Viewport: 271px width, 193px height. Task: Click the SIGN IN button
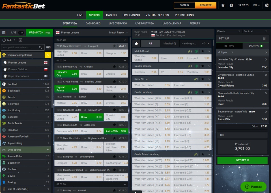[x=184, y=5]
